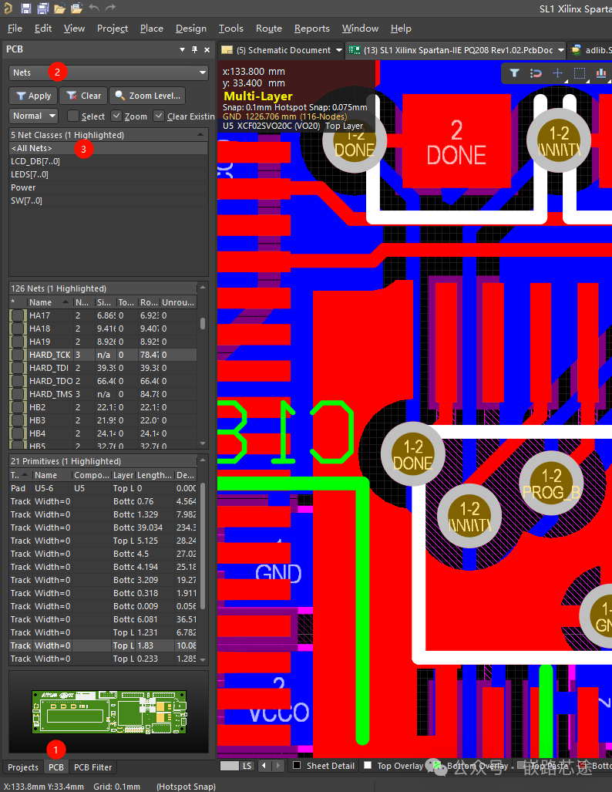Click the funnel icon on Apply button
The image size is (612, 792).
[x=21, y=96]
